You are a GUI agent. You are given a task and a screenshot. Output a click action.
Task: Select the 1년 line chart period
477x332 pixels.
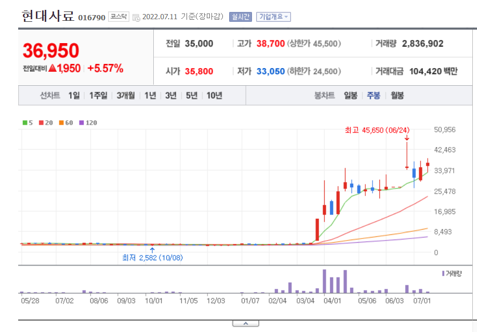point(150,96)
